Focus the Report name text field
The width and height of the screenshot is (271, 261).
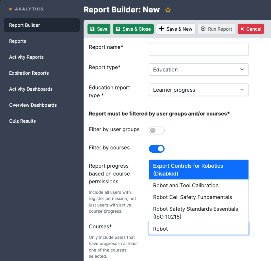tap(199, 49)
